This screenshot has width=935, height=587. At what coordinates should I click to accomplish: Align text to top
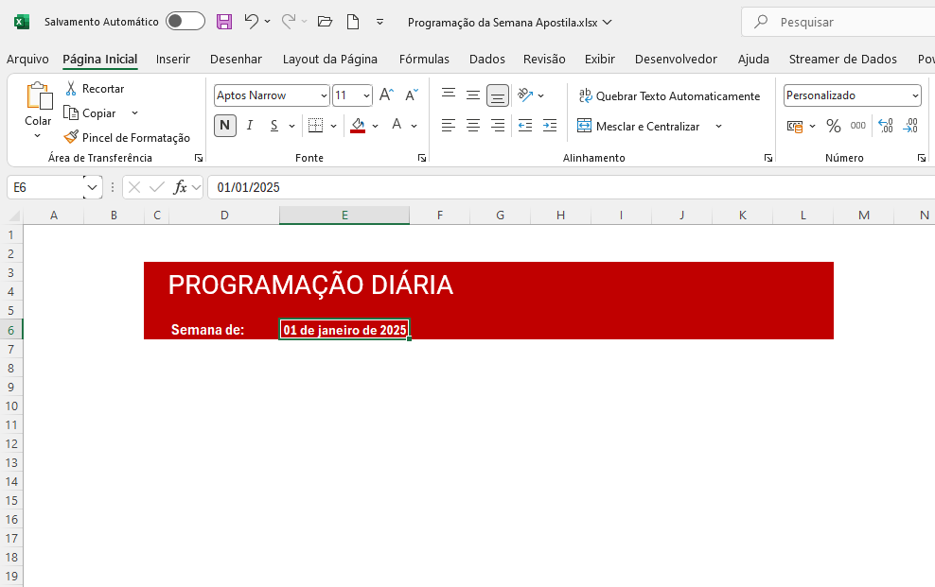[449, 95]
